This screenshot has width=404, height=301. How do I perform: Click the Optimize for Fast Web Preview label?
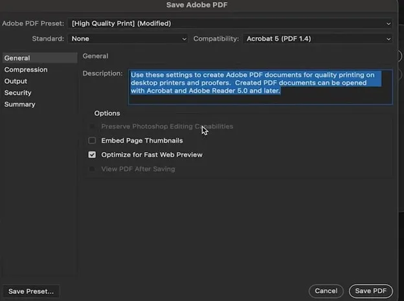coord(151,155)
